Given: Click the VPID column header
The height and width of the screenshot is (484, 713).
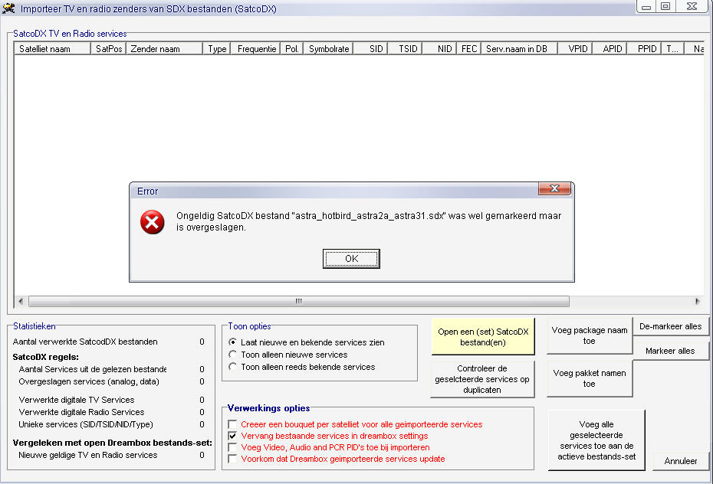Looking at the screenshot, I should pos(575,48).
